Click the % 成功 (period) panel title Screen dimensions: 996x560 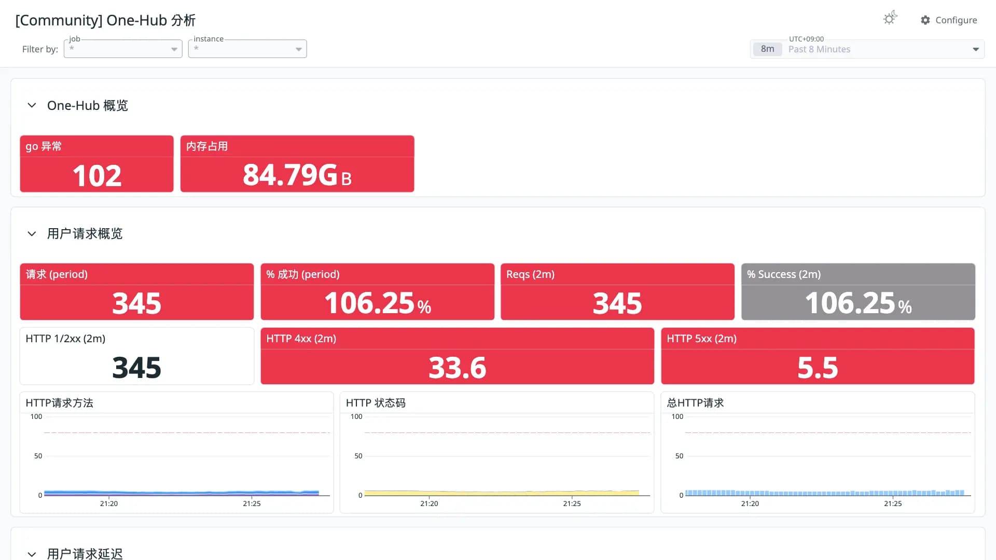(x=303, y=274)
